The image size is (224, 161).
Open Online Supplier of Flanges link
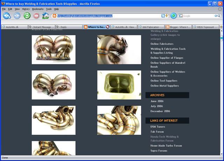click(x=167, y=58)
